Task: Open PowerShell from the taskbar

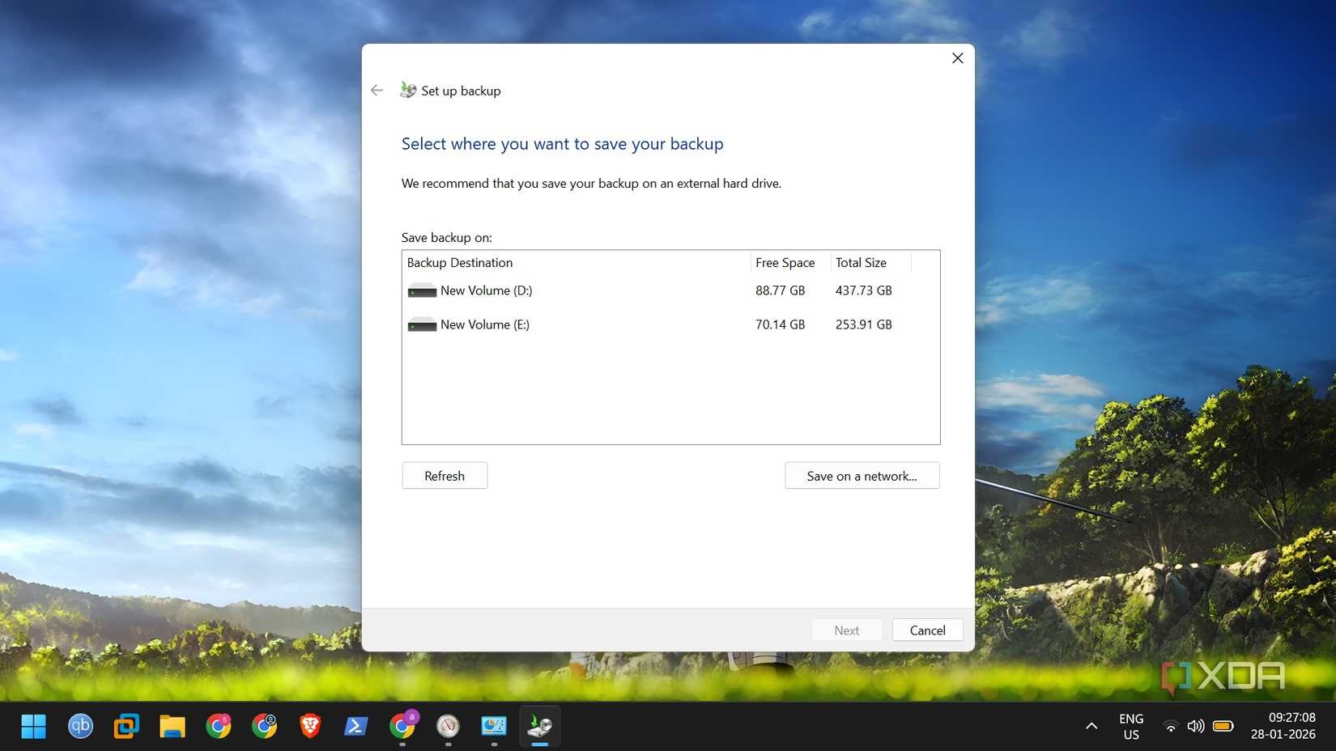Action: [x=356, y=726]
